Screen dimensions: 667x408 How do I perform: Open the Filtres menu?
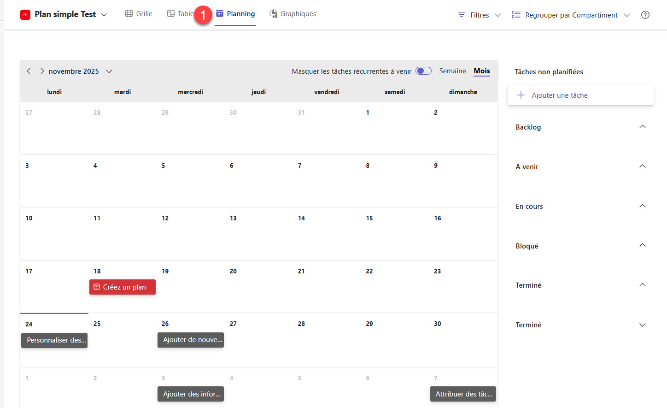479,15
